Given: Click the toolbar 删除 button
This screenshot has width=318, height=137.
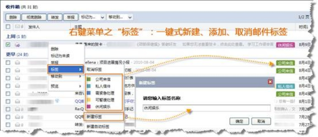Looking at the screenshot, I should [x=13, y=17].
